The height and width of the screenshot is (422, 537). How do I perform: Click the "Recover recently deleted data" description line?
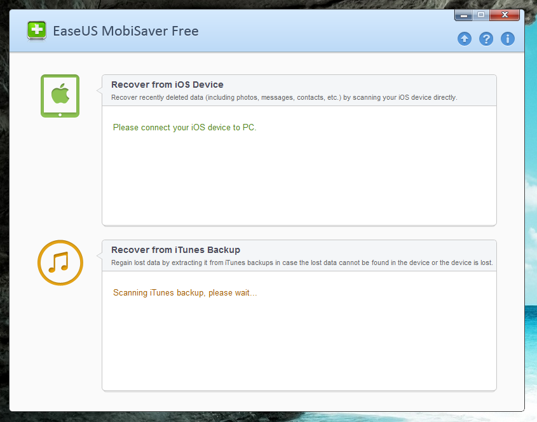click(x=284, y=98)
